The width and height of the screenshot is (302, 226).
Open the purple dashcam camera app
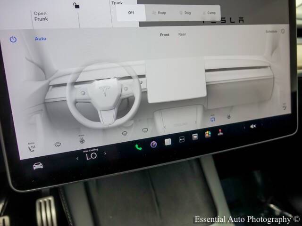click(x=153, y=144)
